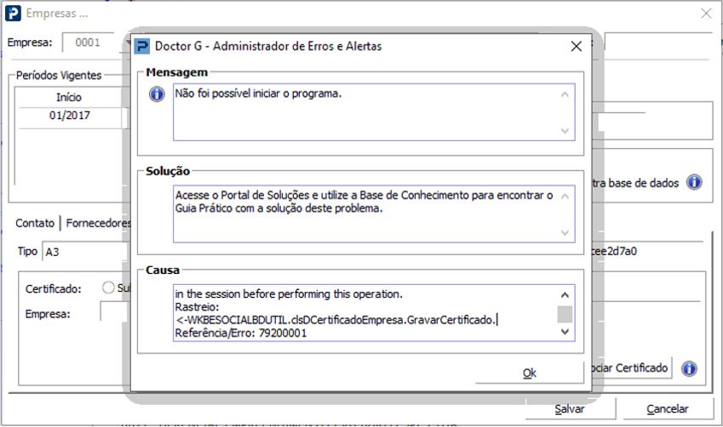Click up arrow in Causa scrollbar
The image size is (723, 427).
point(565,295)
